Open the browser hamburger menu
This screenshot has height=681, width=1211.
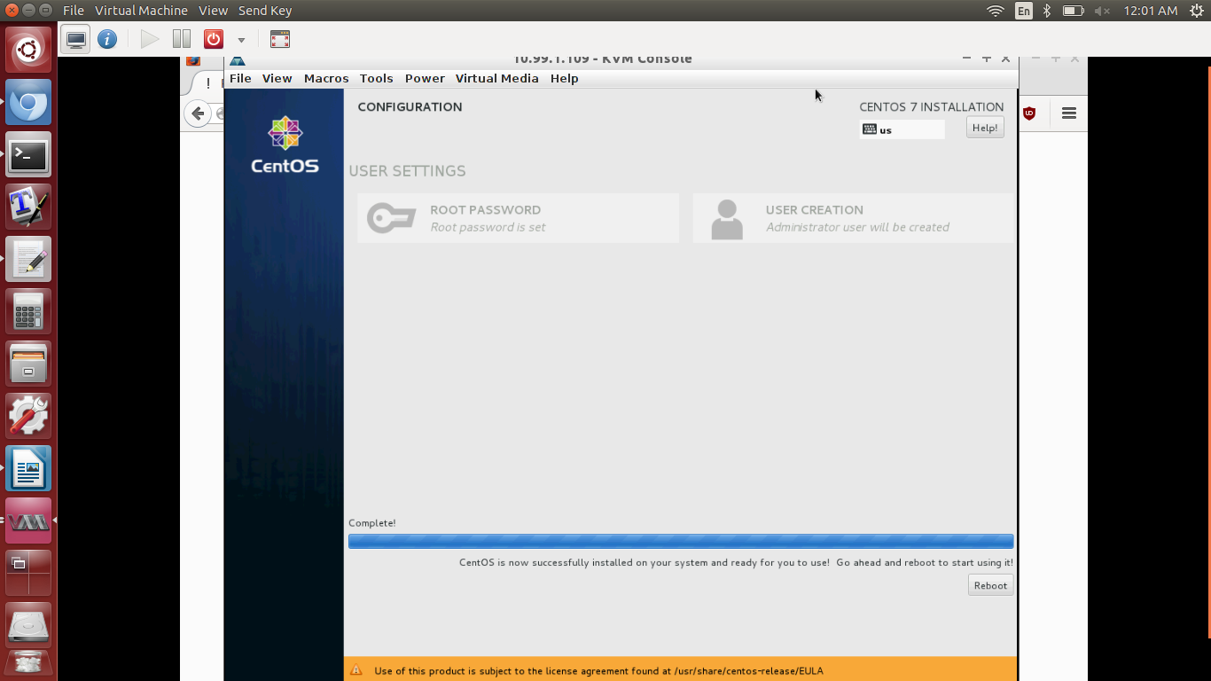[x=1068, y=113]
